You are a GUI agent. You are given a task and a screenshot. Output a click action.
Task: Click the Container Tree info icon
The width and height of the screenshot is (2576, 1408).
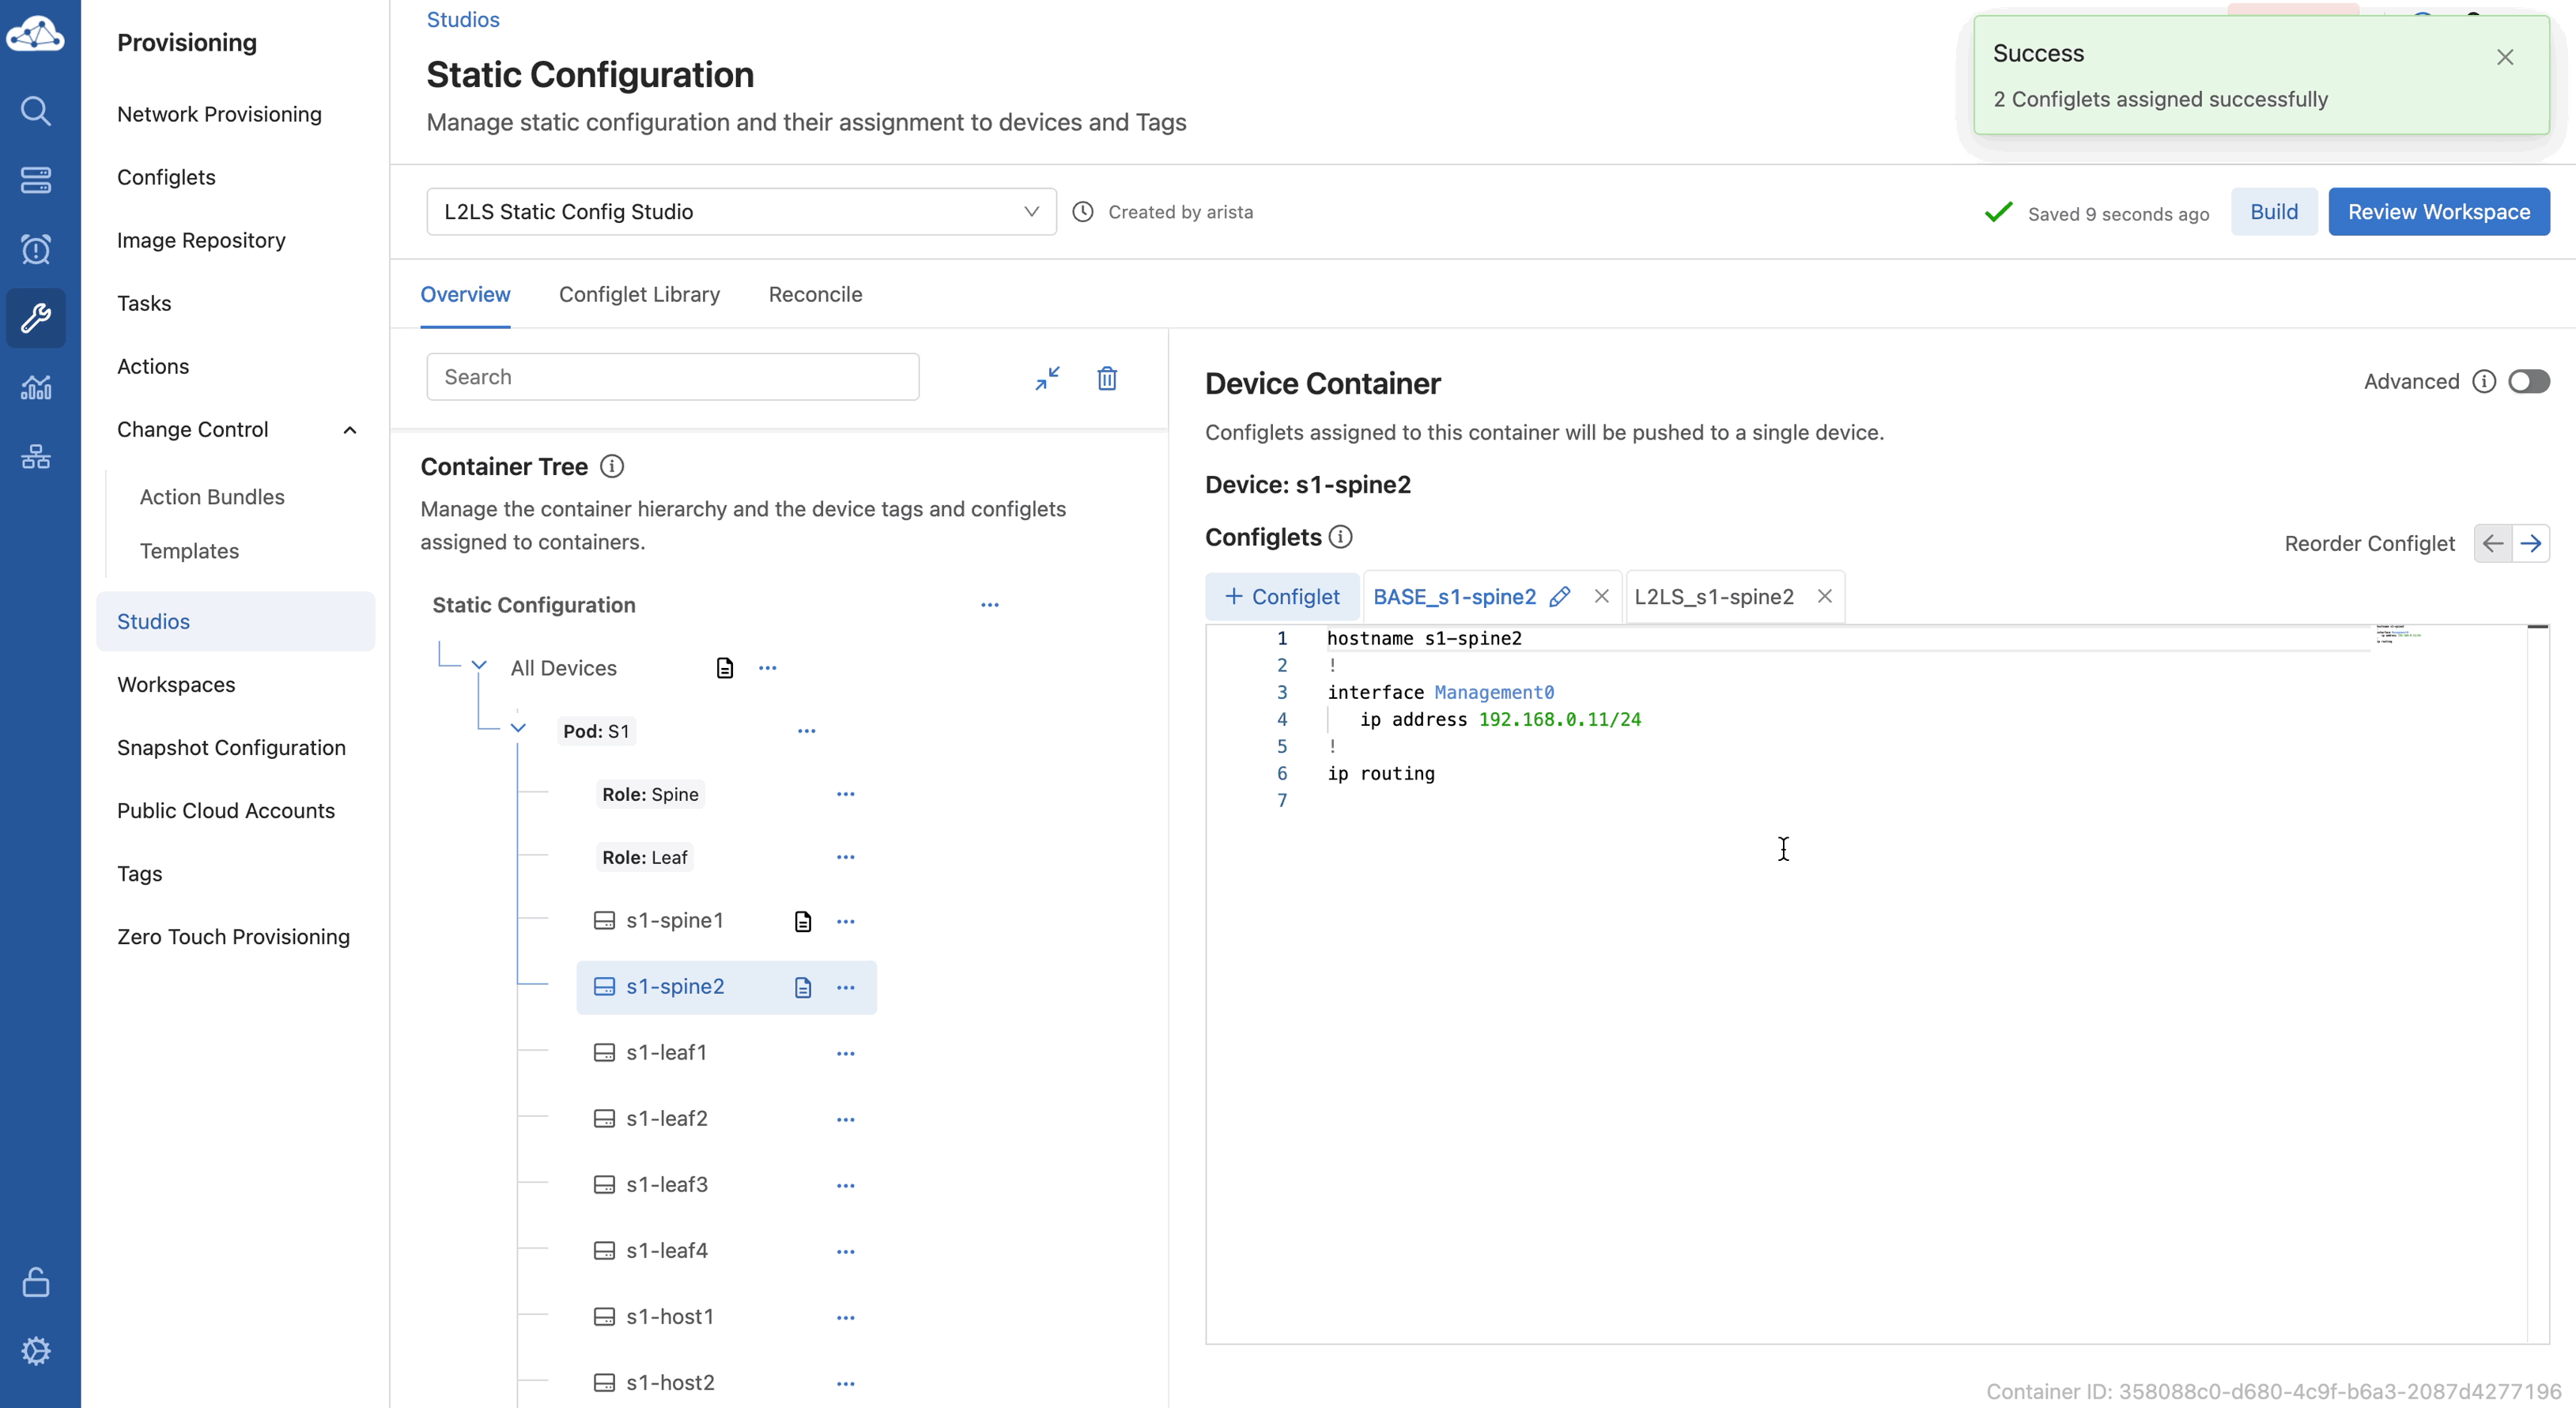click(612, 466)
